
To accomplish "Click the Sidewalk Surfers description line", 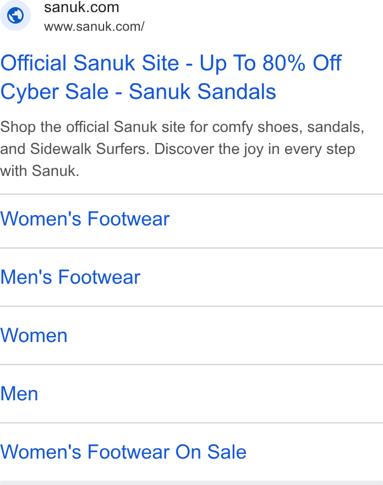I will (x=177, y=149).
